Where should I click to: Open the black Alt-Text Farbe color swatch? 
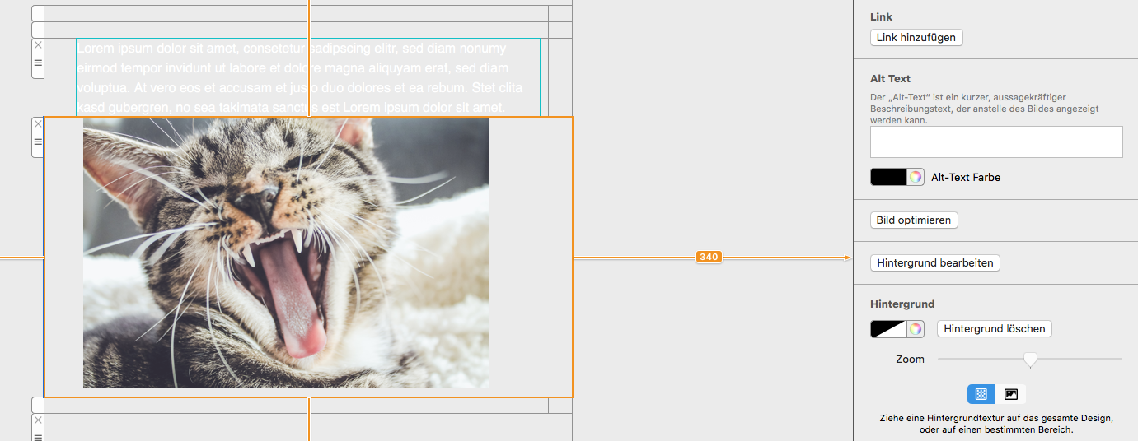(888, 177)
